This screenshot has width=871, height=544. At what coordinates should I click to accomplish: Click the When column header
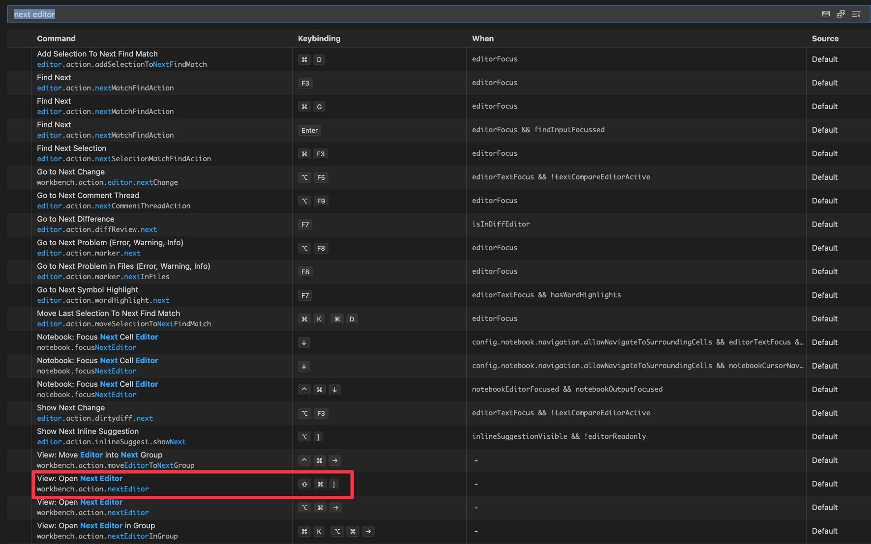(x=483, y=38)
